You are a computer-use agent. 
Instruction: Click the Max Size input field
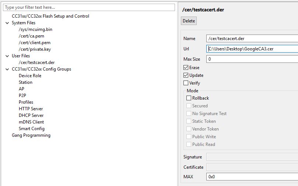click(252, 59)
